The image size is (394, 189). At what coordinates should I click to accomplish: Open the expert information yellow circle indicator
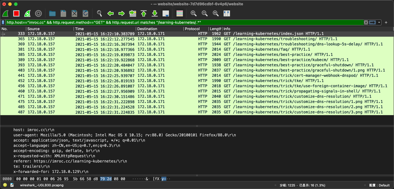click(5, 185)
